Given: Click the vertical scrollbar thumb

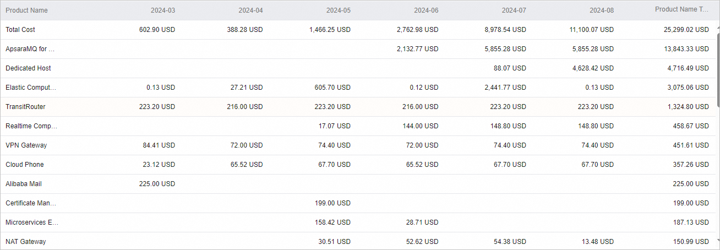Looking at the screenshot, I should pos(717,66).
